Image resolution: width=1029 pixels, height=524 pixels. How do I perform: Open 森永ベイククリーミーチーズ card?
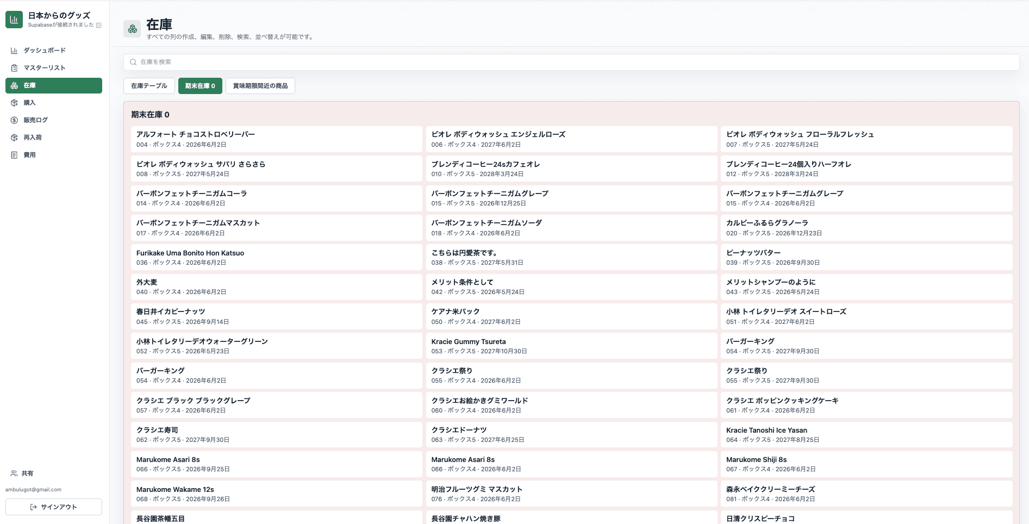(866, 494)
